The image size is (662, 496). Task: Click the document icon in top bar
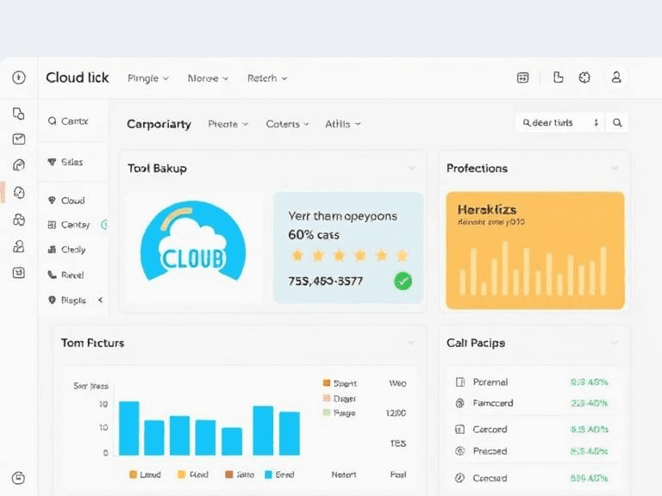[x=558, y=77]
